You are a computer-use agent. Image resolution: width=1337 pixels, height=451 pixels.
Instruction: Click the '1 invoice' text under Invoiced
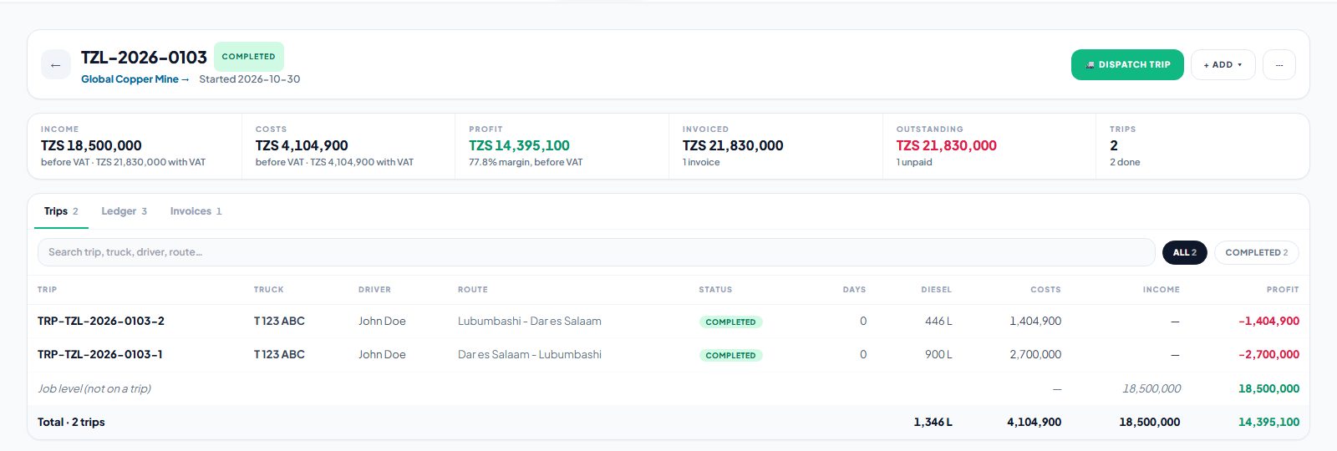[x=701, y=162]
